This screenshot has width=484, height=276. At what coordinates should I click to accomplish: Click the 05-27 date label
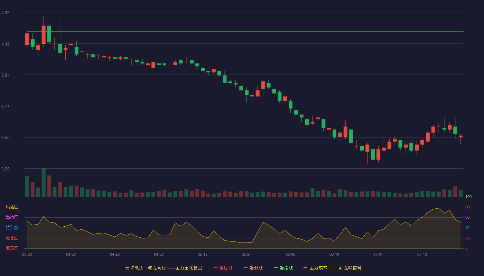[x=246, y=254]
